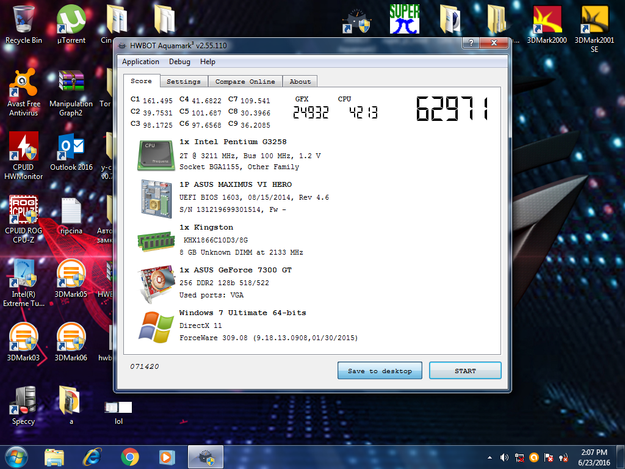
Task: Click the CPU chip icon in Aquamark
Action: click(x=156, y=155)
